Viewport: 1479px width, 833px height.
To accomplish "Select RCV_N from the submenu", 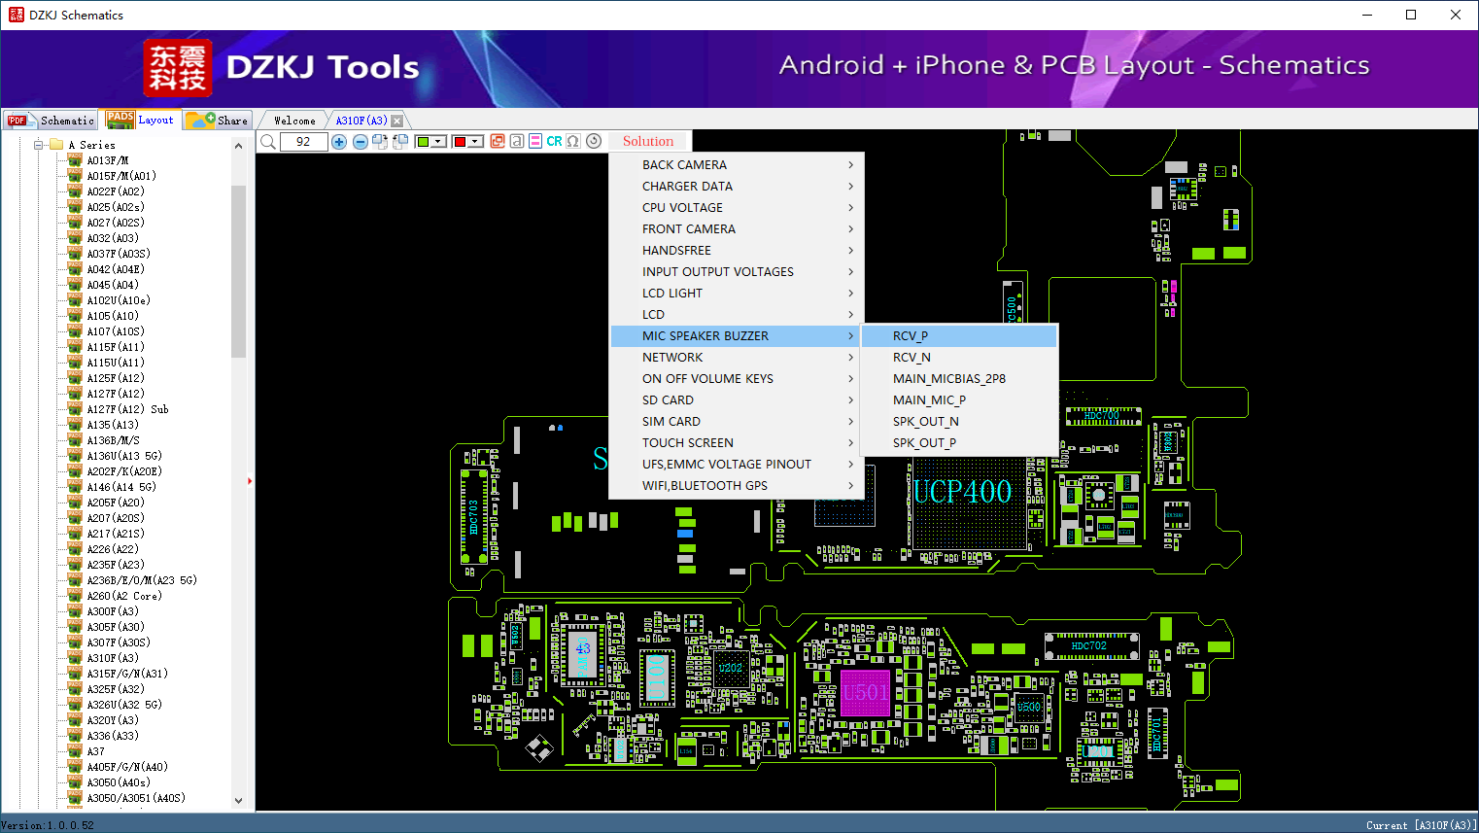I will click(x=911, y=358).
